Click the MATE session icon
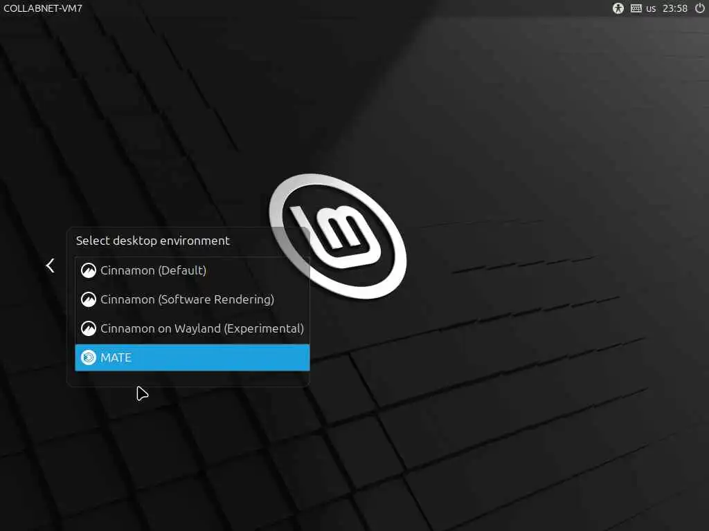 (x=89, y=357)
